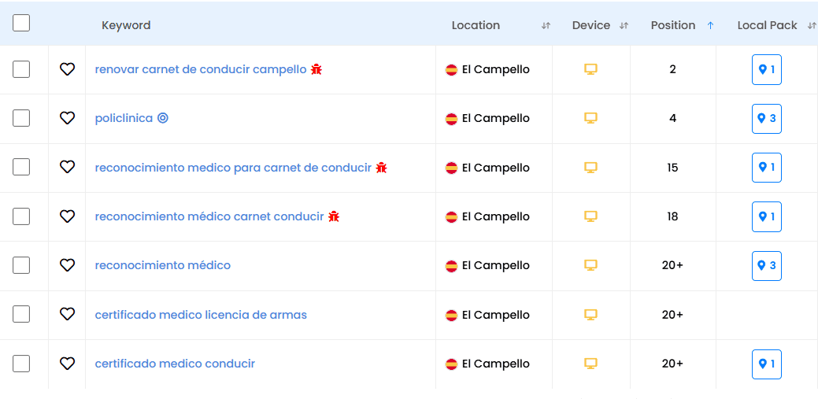
Task: Click red bug icon beside 'renovar carnet de conducir campello'
Action: [x=316, y=69]
